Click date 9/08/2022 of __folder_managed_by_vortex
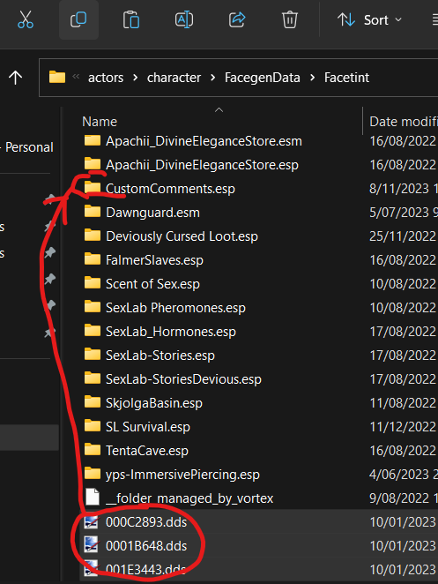438x584 pixels. (x=404, y=498)
